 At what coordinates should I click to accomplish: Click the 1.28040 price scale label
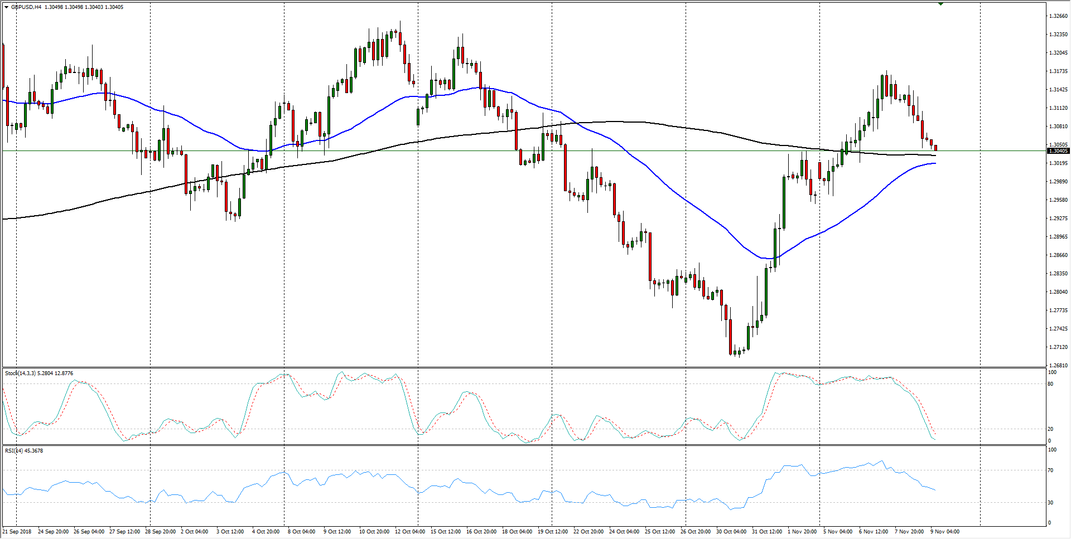click(x=1058, y=292)
